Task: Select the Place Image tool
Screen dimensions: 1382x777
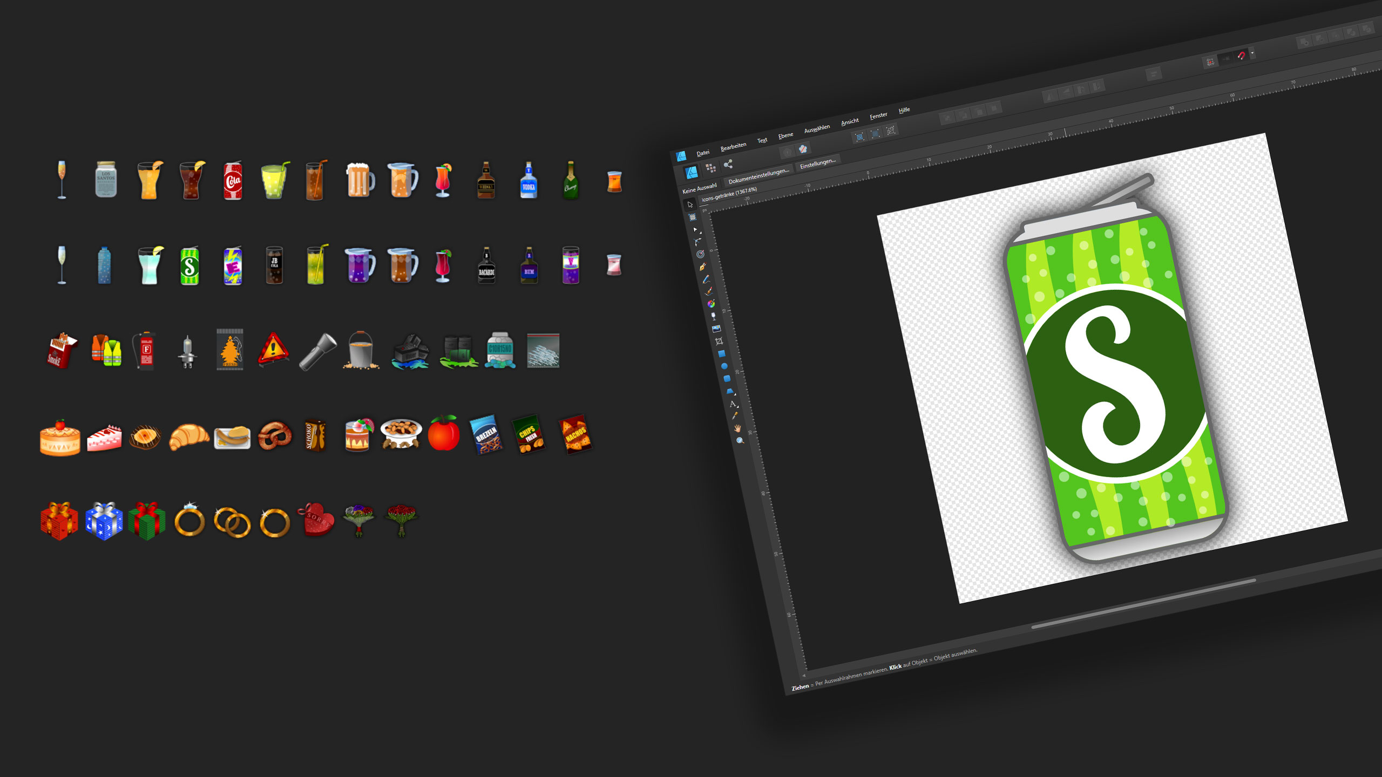Action: point(716,329)
